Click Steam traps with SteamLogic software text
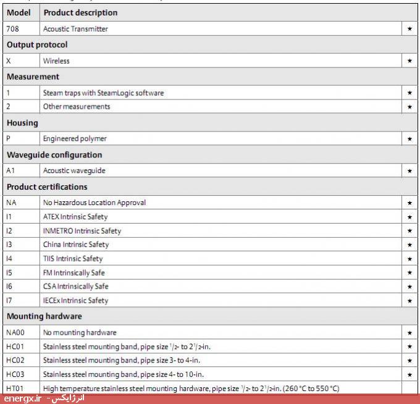 [103, 93]
